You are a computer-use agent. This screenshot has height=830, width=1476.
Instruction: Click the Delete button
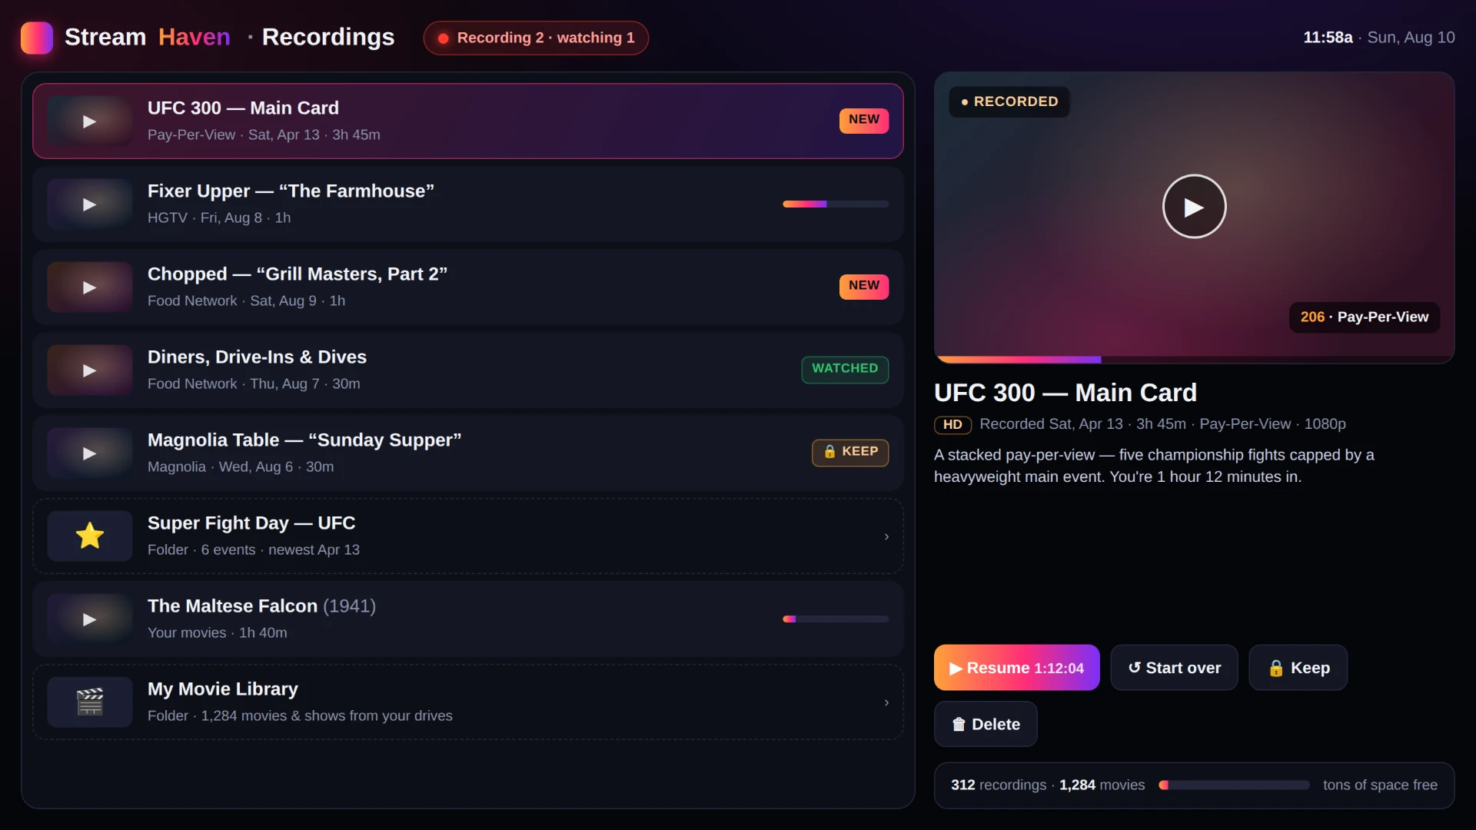coord(986,724)
